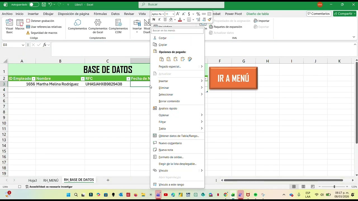Open the Complementos add-ins store
The width and height of the screenshot is (358, 201).
coord(77,25)
